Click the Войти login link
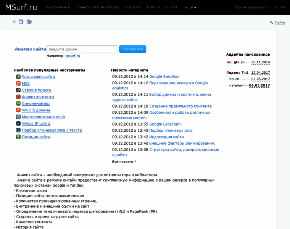 280,7
